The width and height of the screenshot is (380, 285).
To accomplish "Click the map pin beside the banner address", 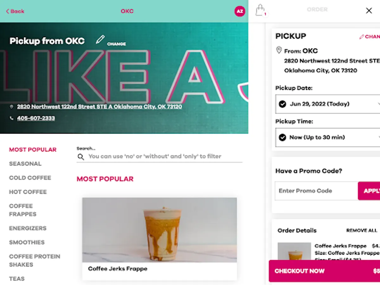I will (x=12, y=107).
